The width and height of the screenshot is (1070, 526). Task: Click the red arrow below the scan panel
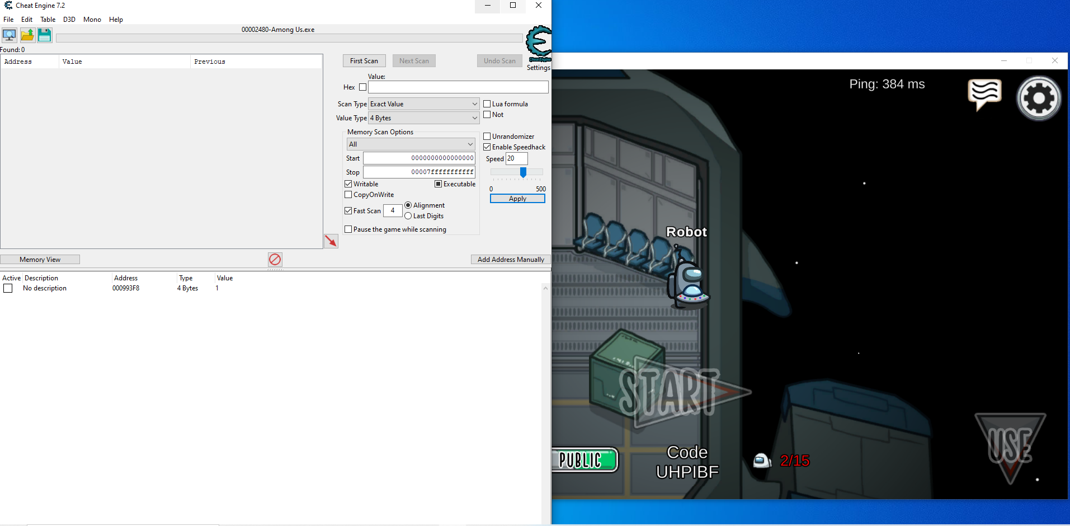330,241
